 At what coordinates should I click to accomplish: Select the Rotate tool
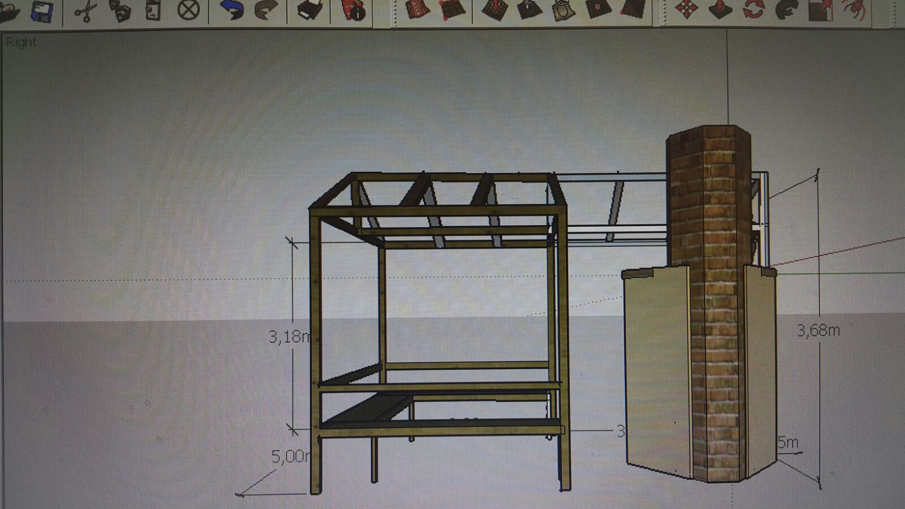[x=753, y=9]
